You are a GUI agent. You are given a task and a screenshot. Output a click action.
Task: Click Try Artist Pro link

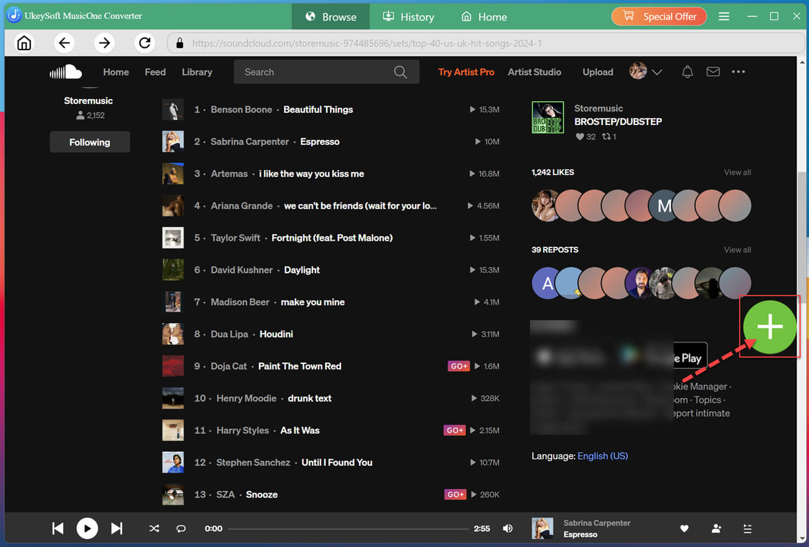click(466, 72)
